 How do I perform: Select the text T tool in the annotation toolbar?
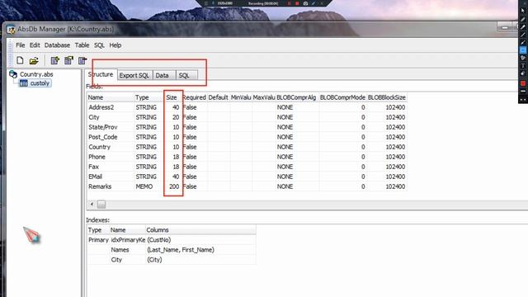coord(523,66)
